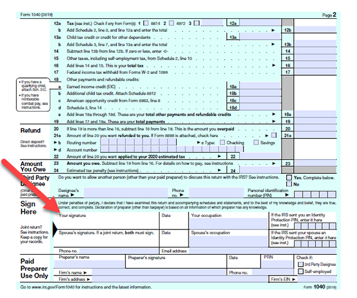The width and height of the screenshot is (357, 298).
Task: Open the www.irs.gov/Form1040 link
Action: [x=53, y=287]
